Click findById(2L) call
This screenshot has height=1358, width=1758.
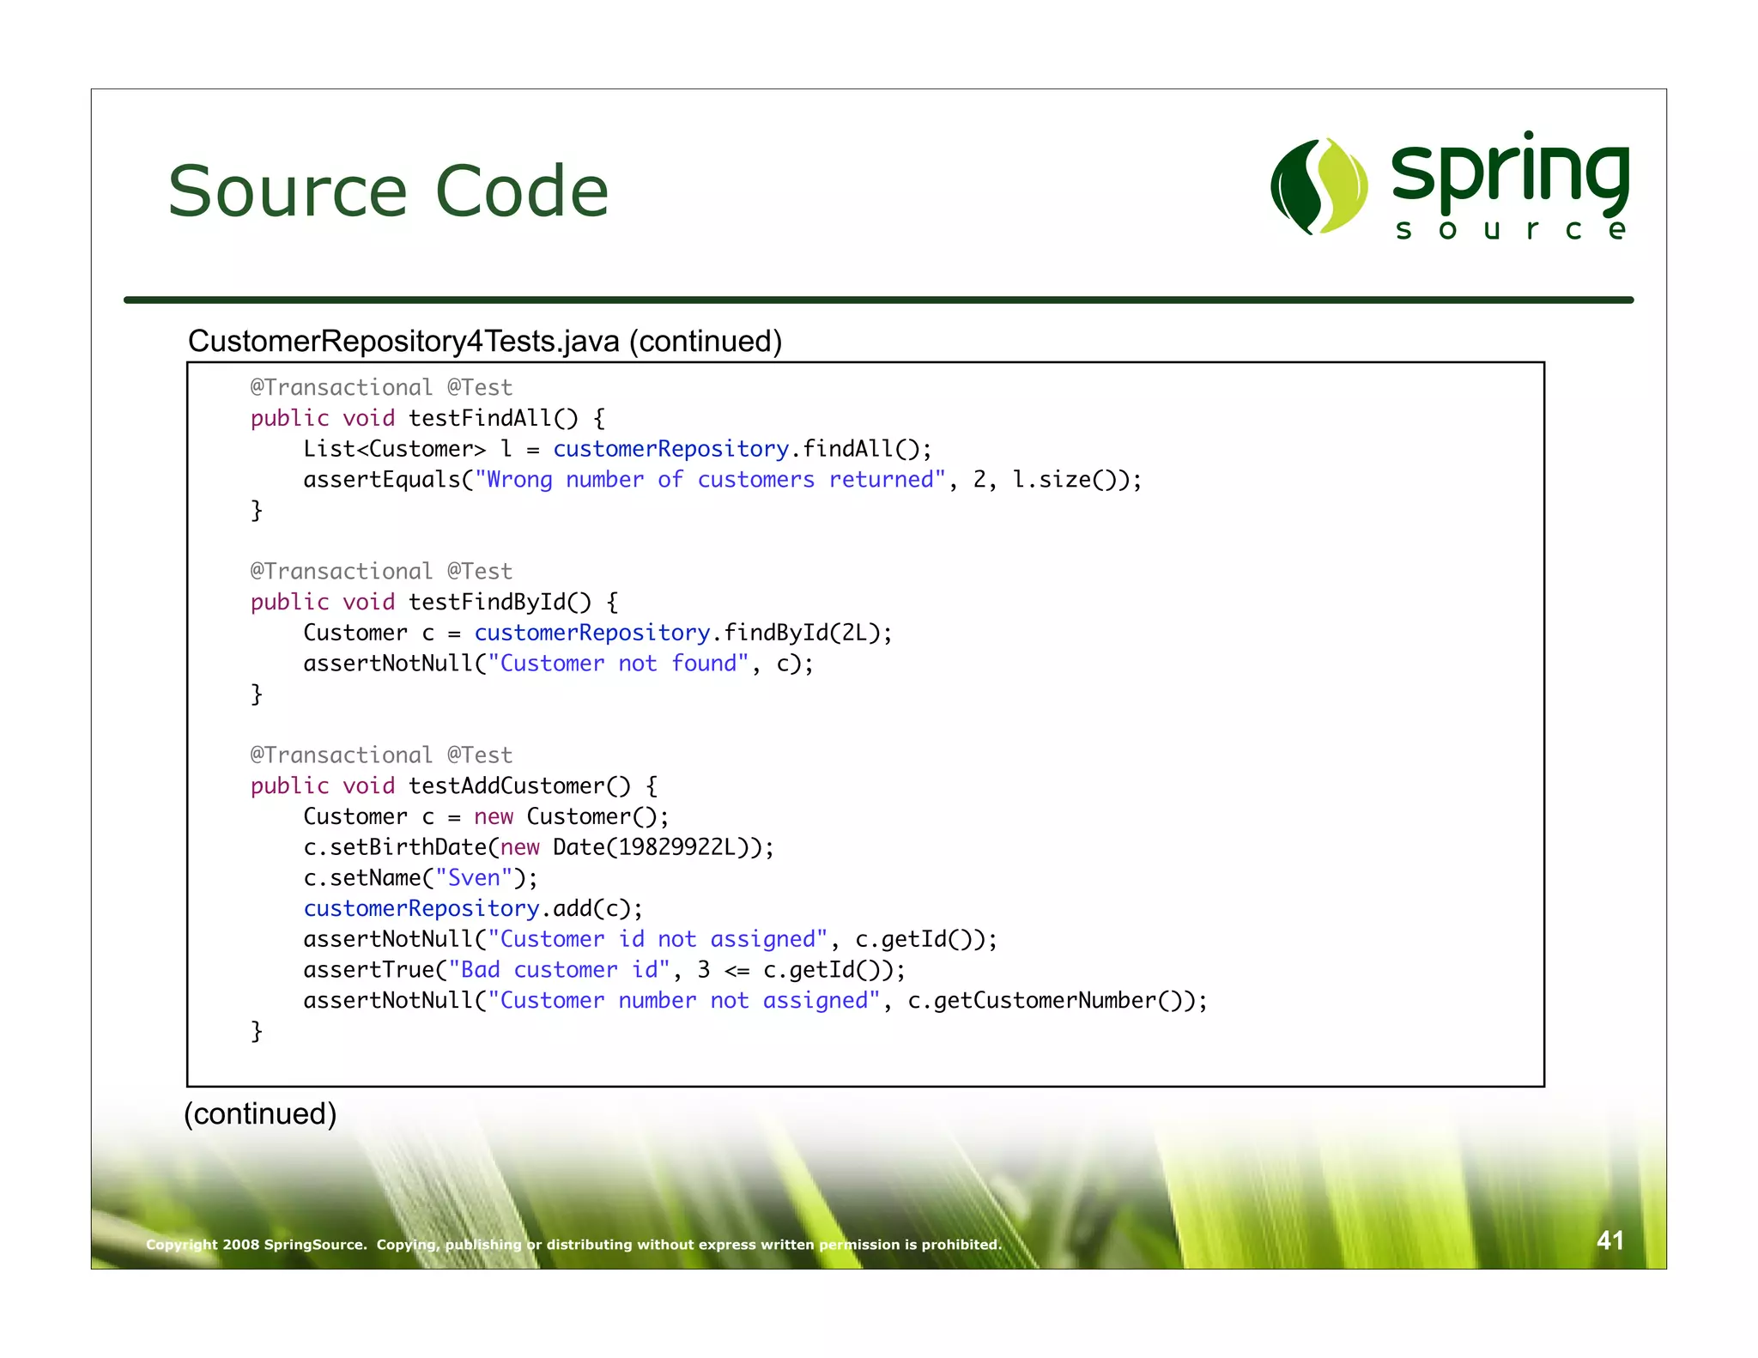802,634
